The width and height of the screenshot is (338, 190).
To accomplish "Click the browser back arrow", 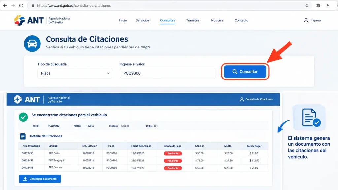I will coord(5,6).
